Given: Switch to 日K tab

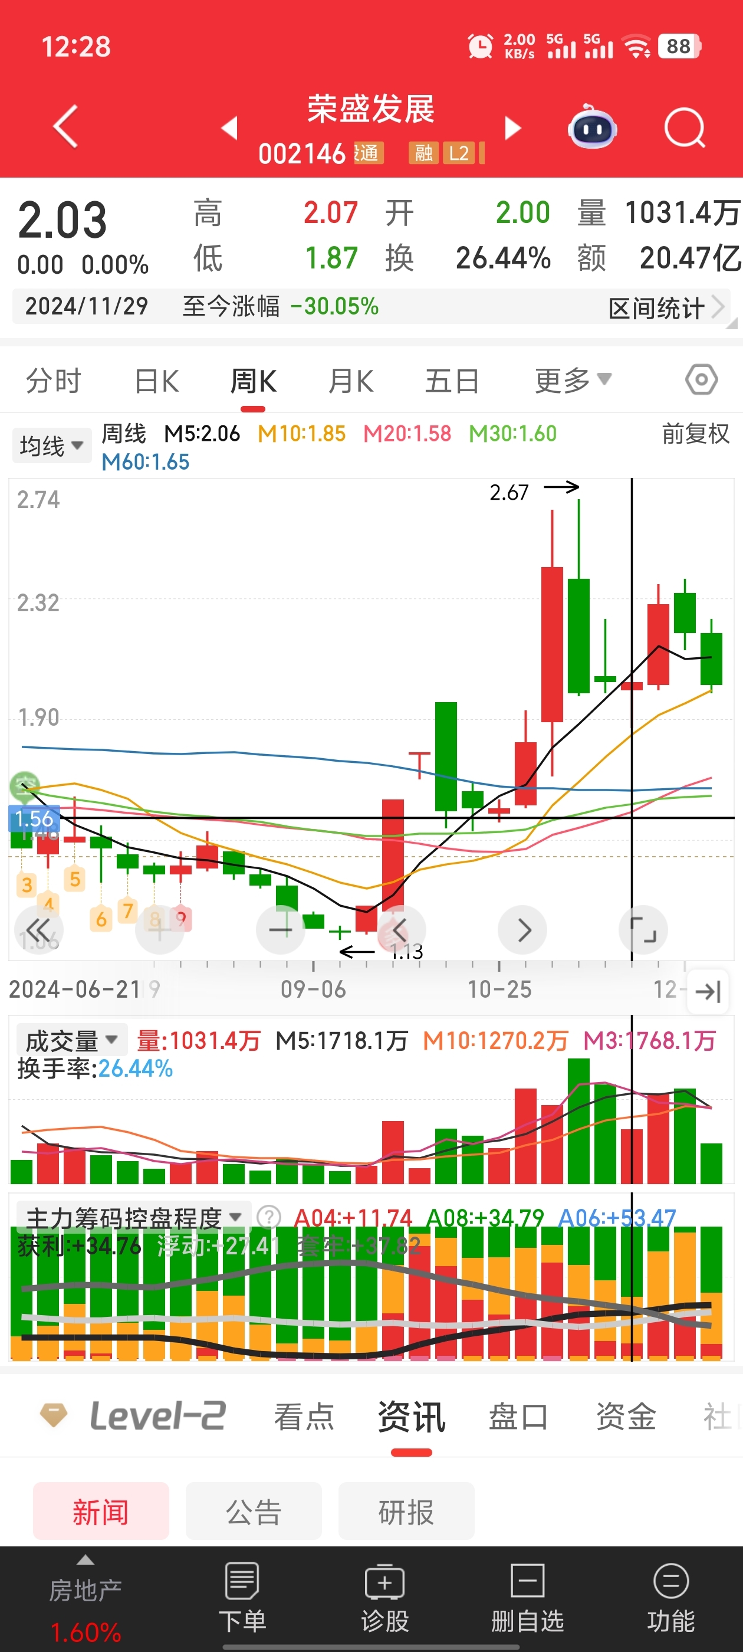Looking at the screenshot, I should (x=156, y=381).
